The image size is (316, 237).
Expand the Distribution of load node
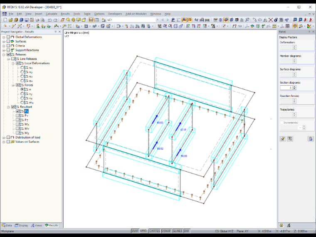point(4,138)
